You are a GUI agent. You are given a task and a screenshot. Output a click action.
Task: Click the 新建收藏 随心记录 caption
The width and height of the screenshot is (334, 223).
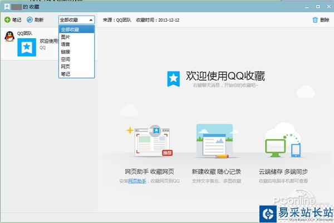(217, 171)
